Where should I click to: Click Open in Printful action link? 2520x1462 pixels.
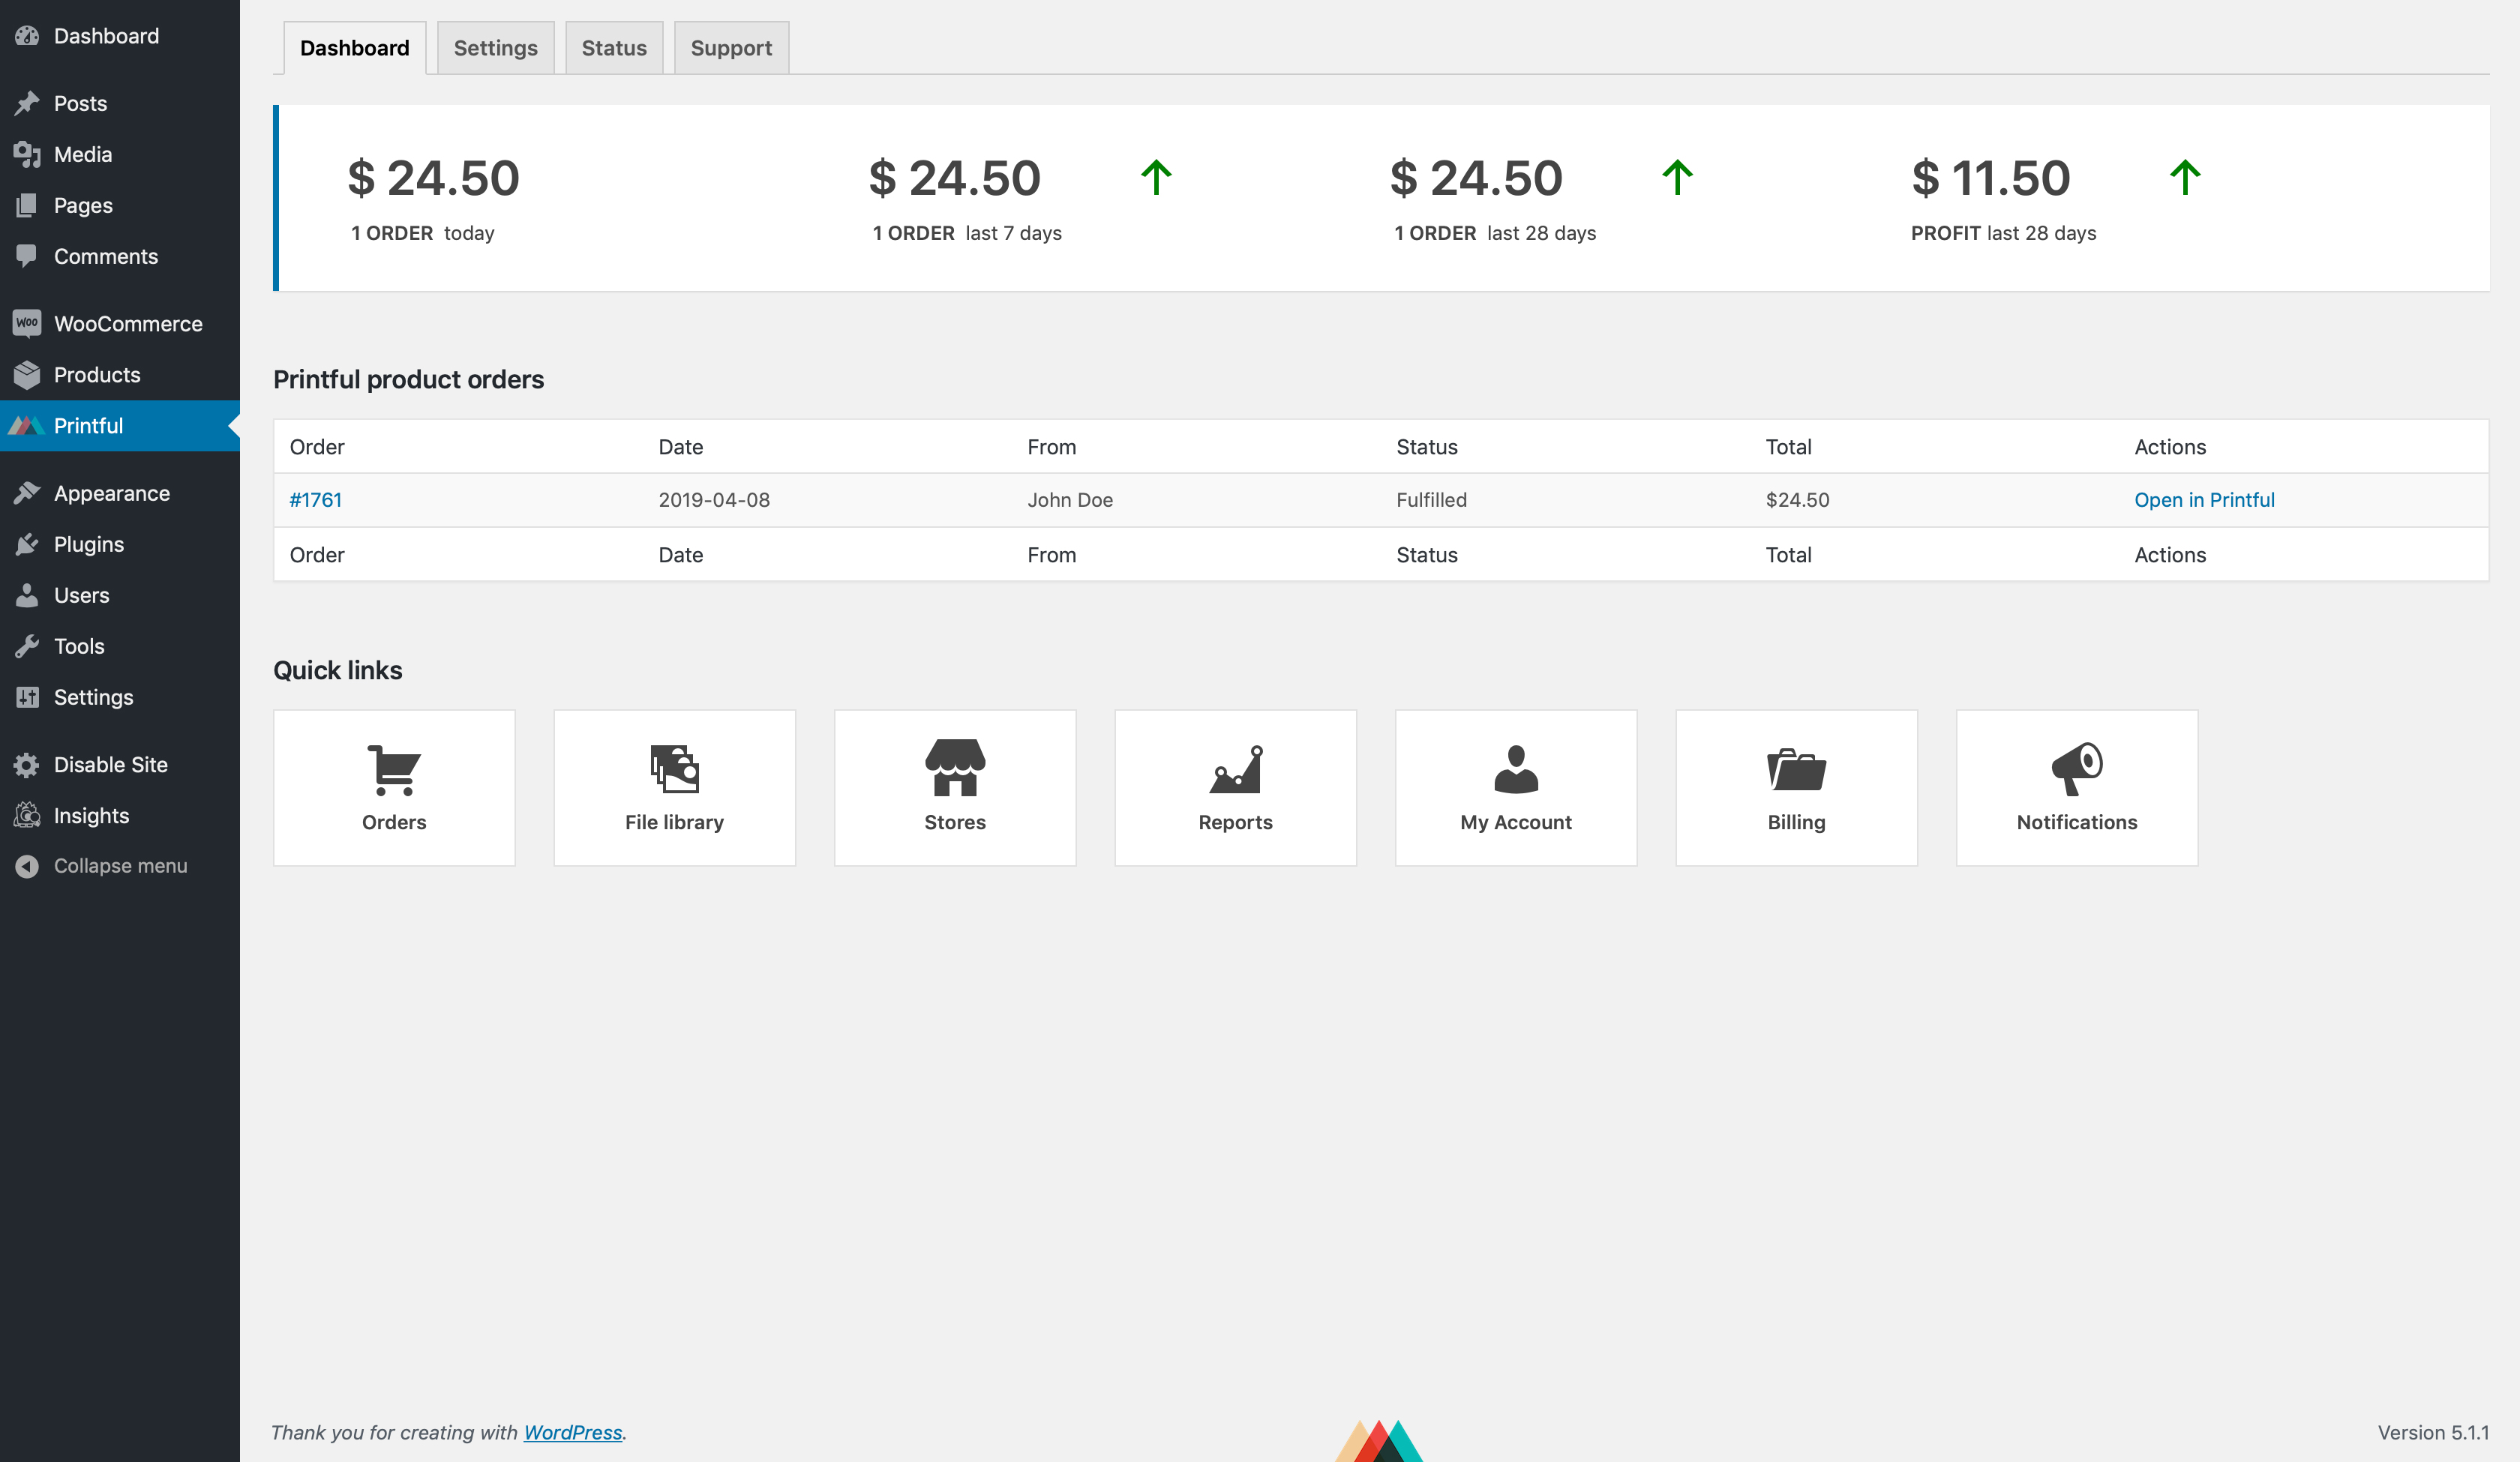pyautogui.click(x=2204, y=500)
